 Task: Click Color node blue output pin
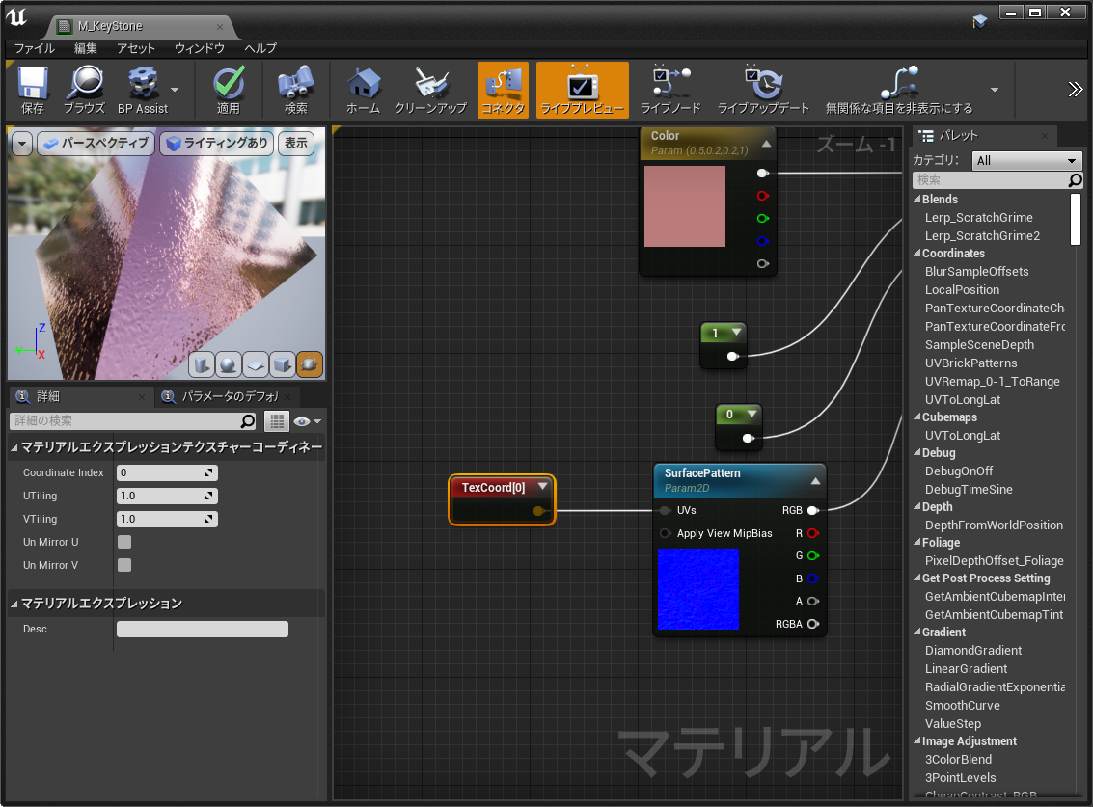(762, 241)
